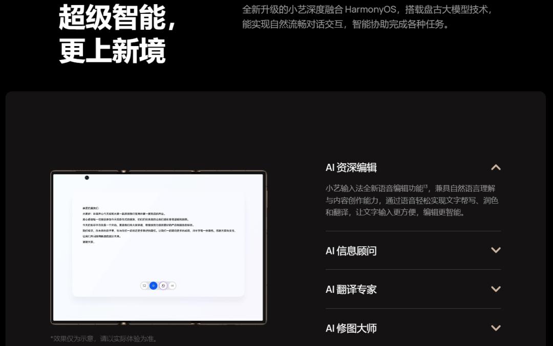
Task: Click the leftmost icon in the tablet toolbar
Action: tap(144, 286)
